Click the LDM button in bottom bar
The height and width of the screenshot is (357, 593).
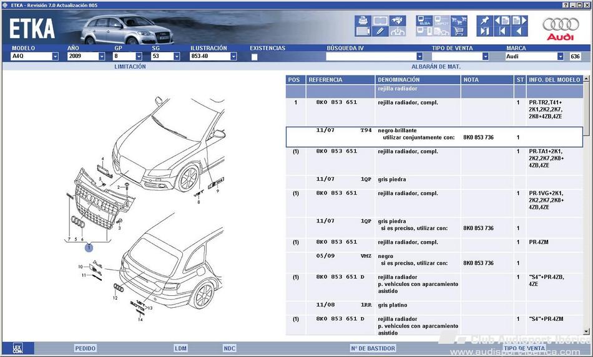coord(180,348)
